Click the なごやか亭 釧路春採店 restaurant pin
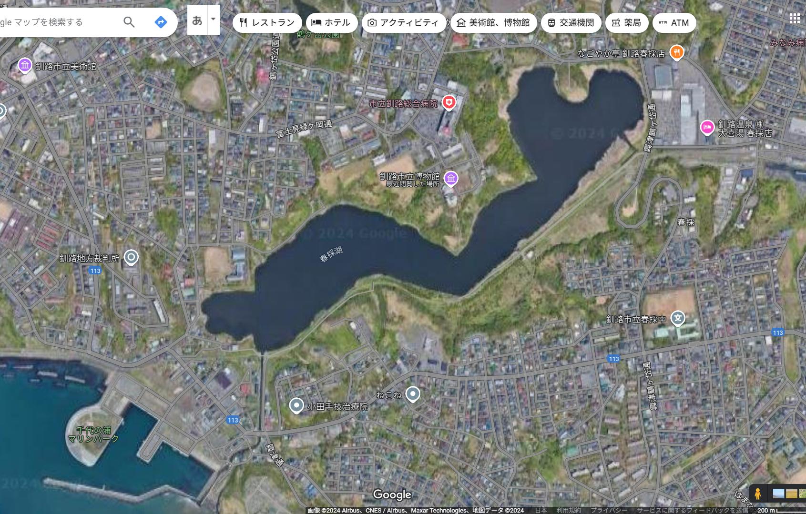The width and height of the screenshot is (806, 514). [676, 52]
